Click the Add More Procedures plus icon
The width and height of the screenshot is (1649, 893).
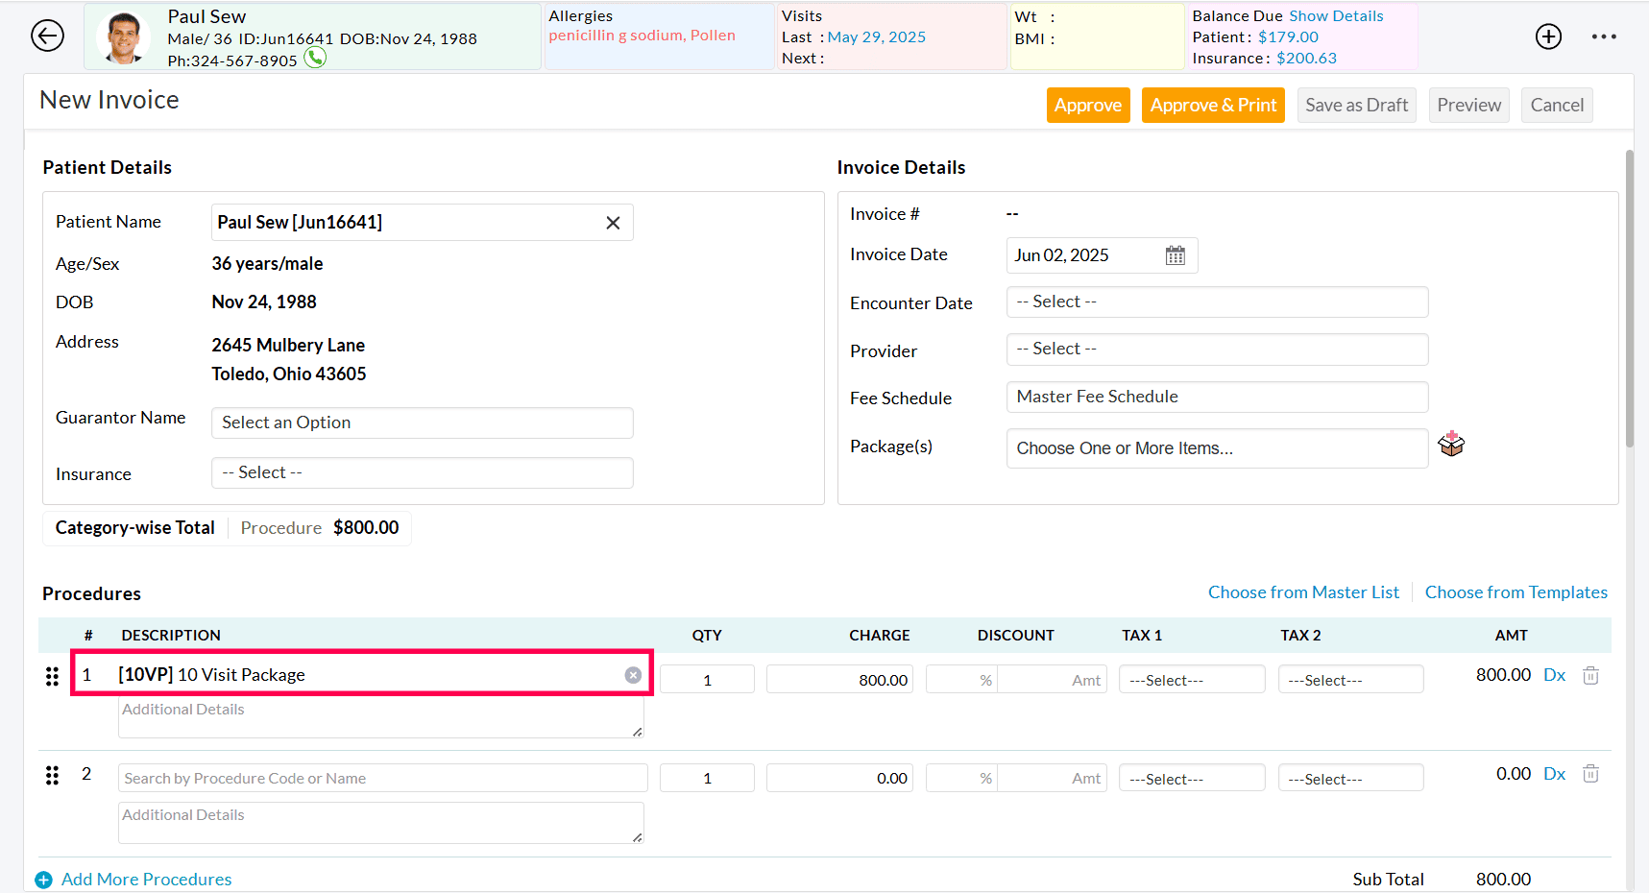(44, 879)
